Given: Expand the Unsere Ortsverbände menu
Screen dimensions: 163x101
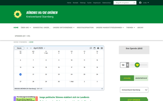Looking at the screenshot, I should [x=64, y=27].
